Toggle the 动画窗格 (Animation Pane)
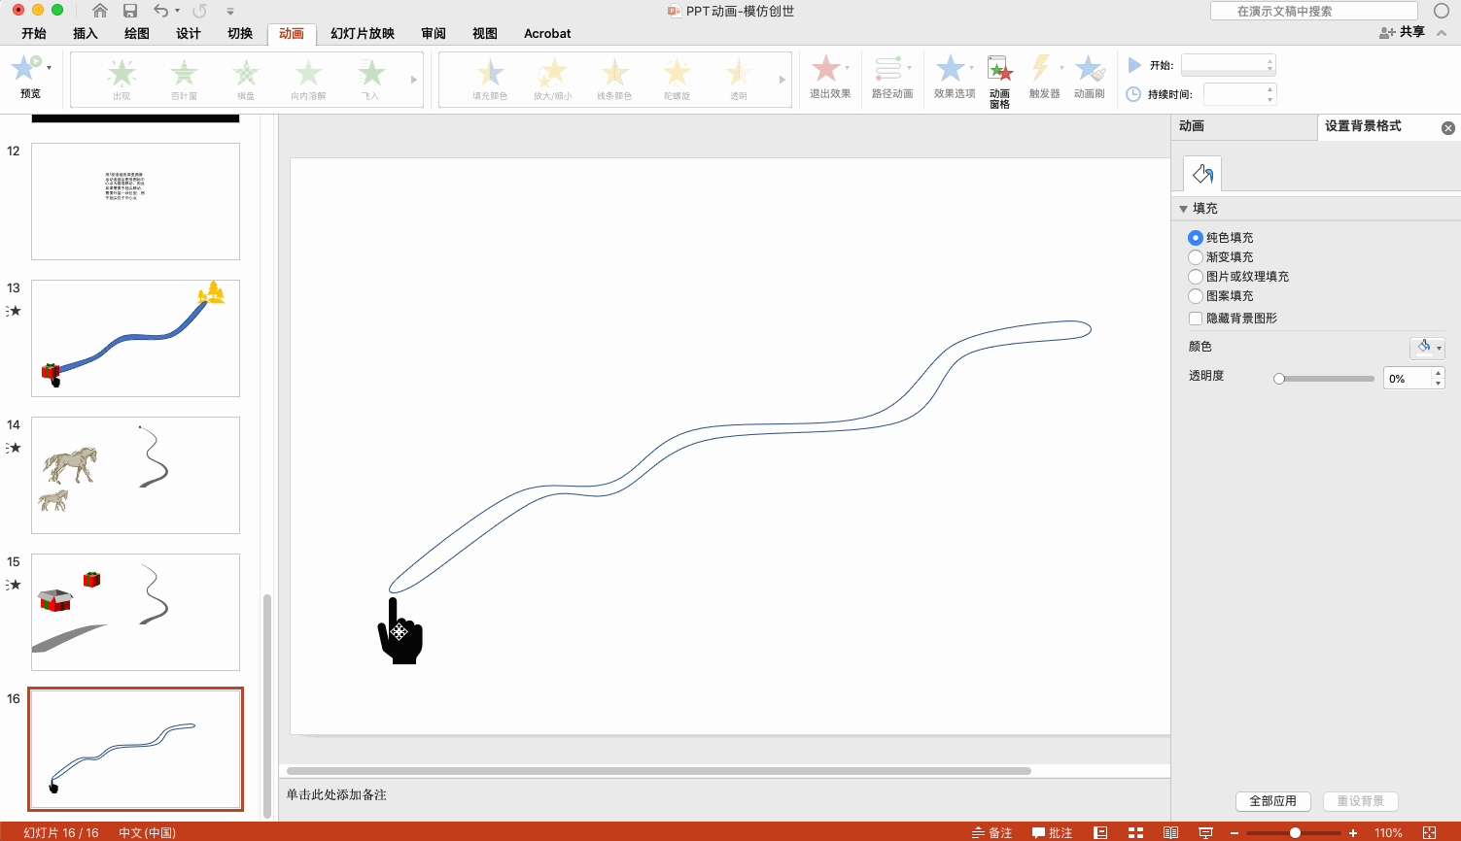This screenshot has height=841, width=1461. click(x=1000, y=82)
